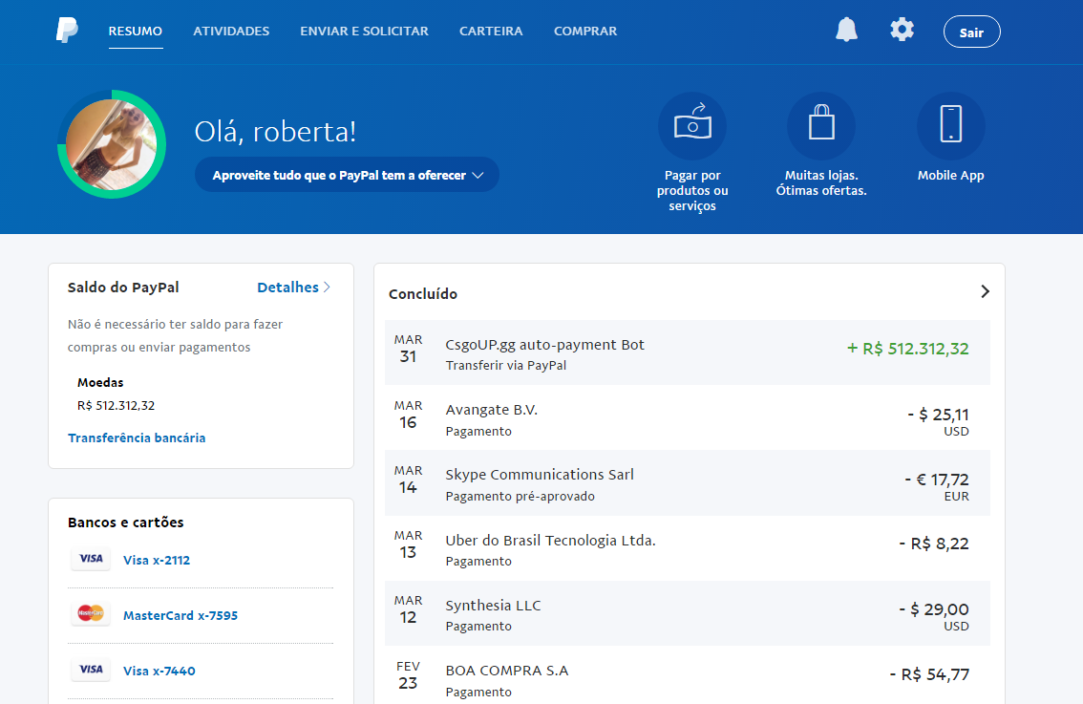
Task: Expand the Concluído section arrow
Action: (985, 291)
